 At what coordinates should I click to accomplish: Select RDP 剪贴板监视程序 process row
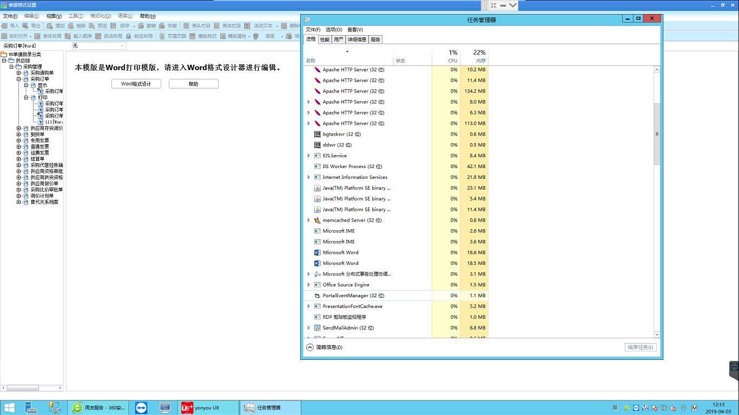(x=397, y=317)
